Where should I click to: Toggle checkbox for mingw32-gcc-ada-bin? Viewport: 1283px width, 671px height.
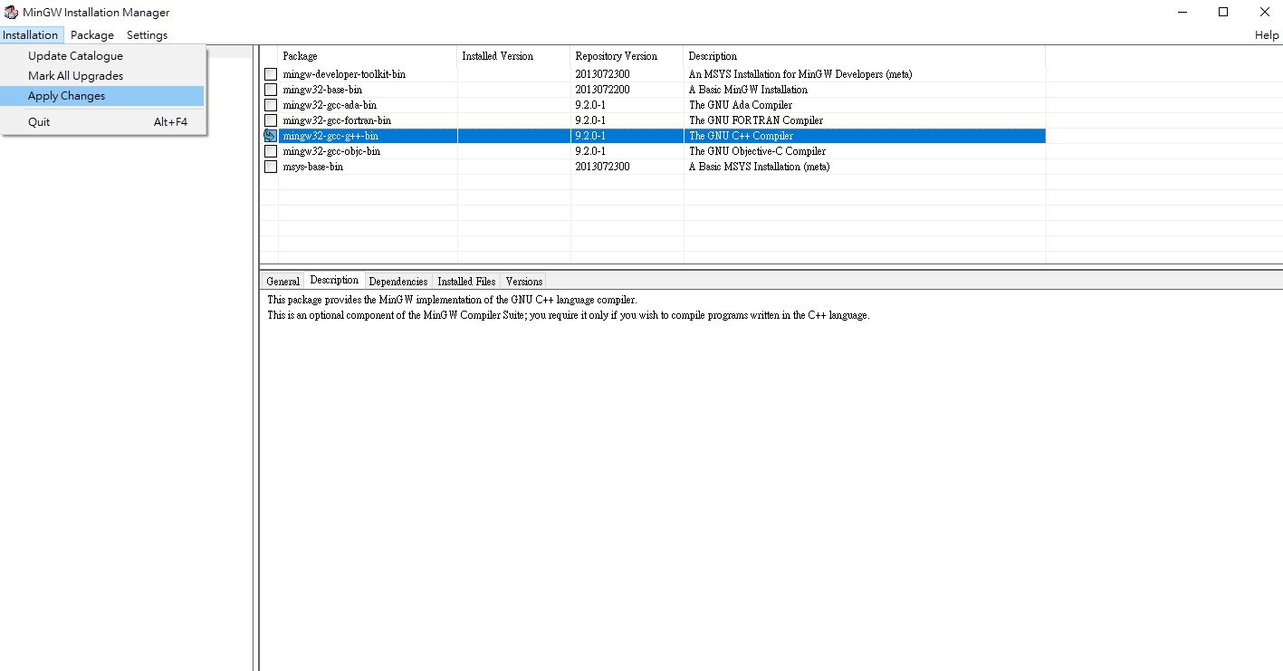click(x=270, y=105)
